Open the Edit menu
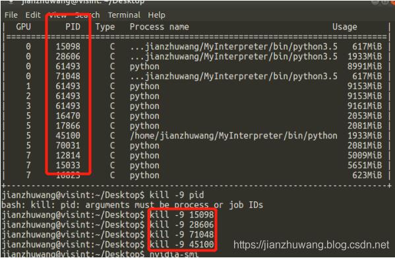This screenshot has height=258, width=395. [x=33, y=15]
